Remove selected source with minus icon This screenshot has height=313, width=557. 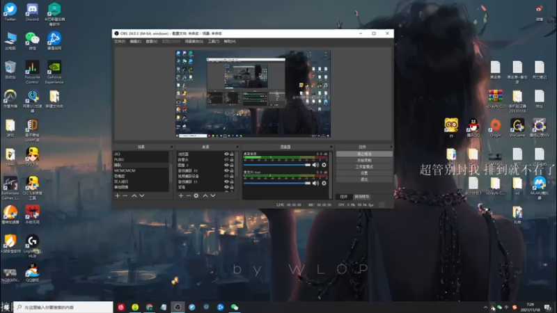[189, 195]
